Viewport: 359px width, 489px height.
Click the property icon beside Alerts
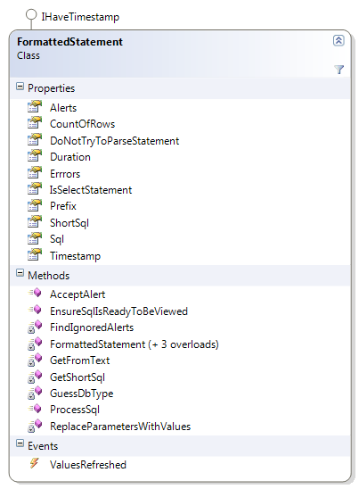click(x=35, y=107)
